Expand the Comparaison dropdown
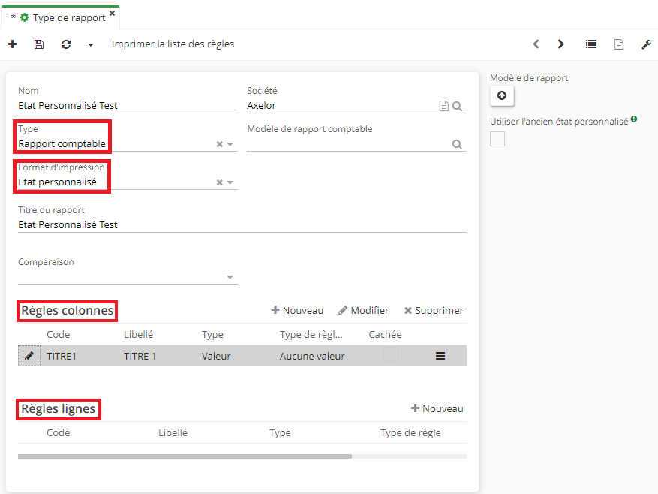 coord(230,277)
